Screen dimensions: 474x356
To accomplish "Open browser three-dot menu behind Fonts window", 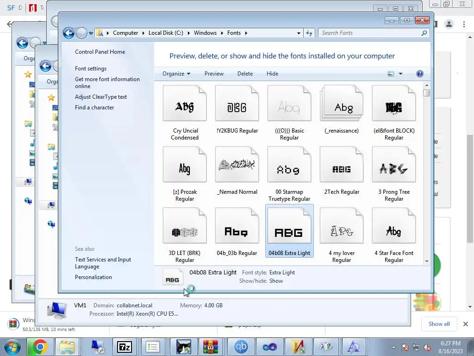I will tap(464, 24).
